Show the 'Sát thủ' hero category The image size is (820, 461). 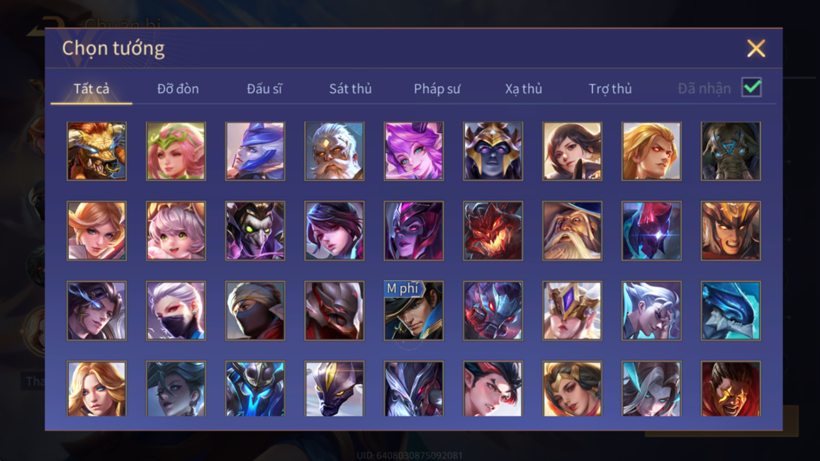[350, 89]
